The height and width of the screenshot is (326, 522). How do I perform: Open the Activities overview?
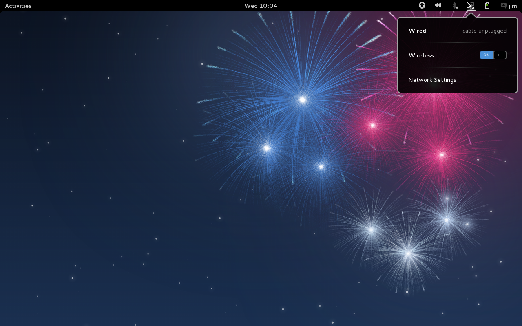(x=18, y=6)
